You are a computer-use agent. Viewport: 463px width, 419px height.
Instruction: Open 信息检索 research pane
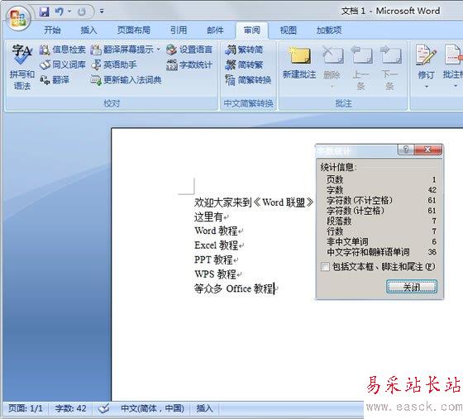click(x=63, y=50)
